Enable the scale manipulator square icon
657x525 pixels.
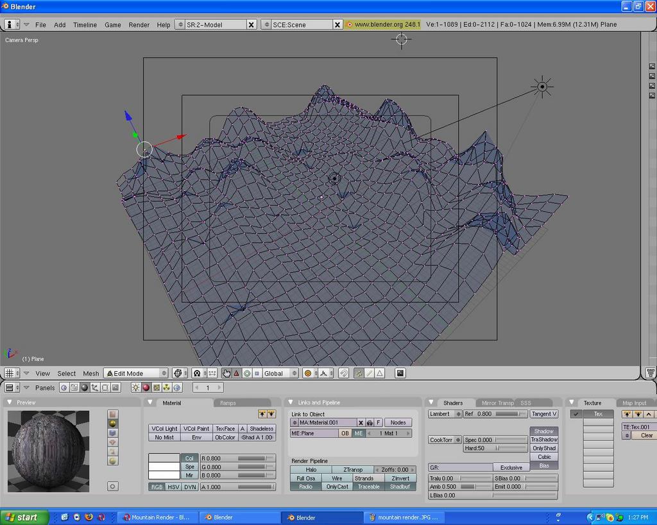tap(257, 373)
